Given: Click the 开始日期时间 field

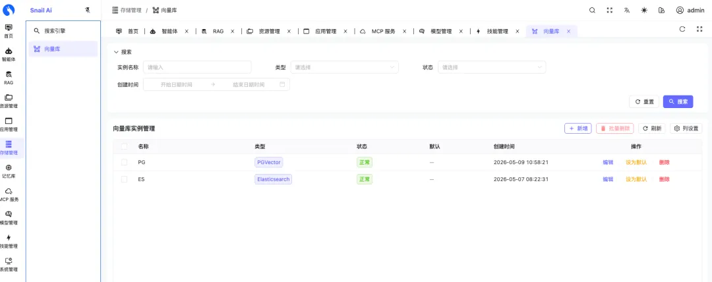Looking at the screenshot, I should 176,84.
